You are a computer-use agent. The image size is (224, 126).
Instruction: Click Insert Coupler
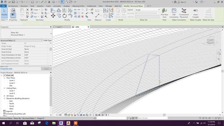point(195,13)
